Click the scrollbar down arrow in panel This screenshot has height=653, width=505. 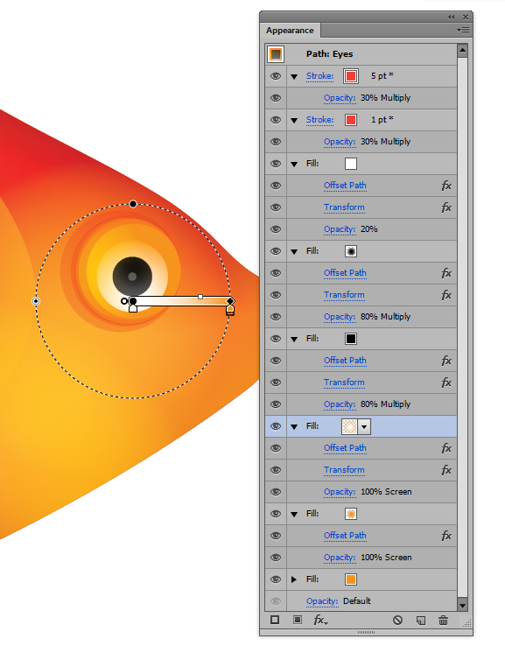click(x=462, y=604)
